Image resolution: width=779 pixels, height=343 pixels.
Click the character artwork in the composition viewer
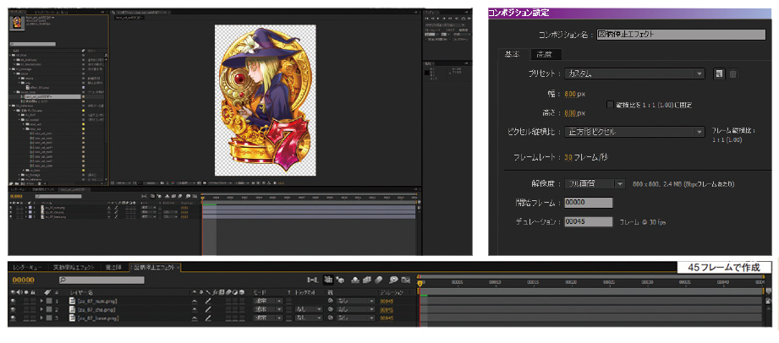click(x=265, y=101)
